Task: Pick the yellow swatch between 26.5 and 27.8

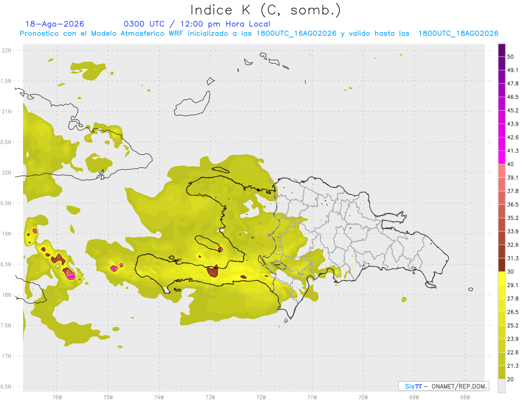Action: tap(502, 305)
